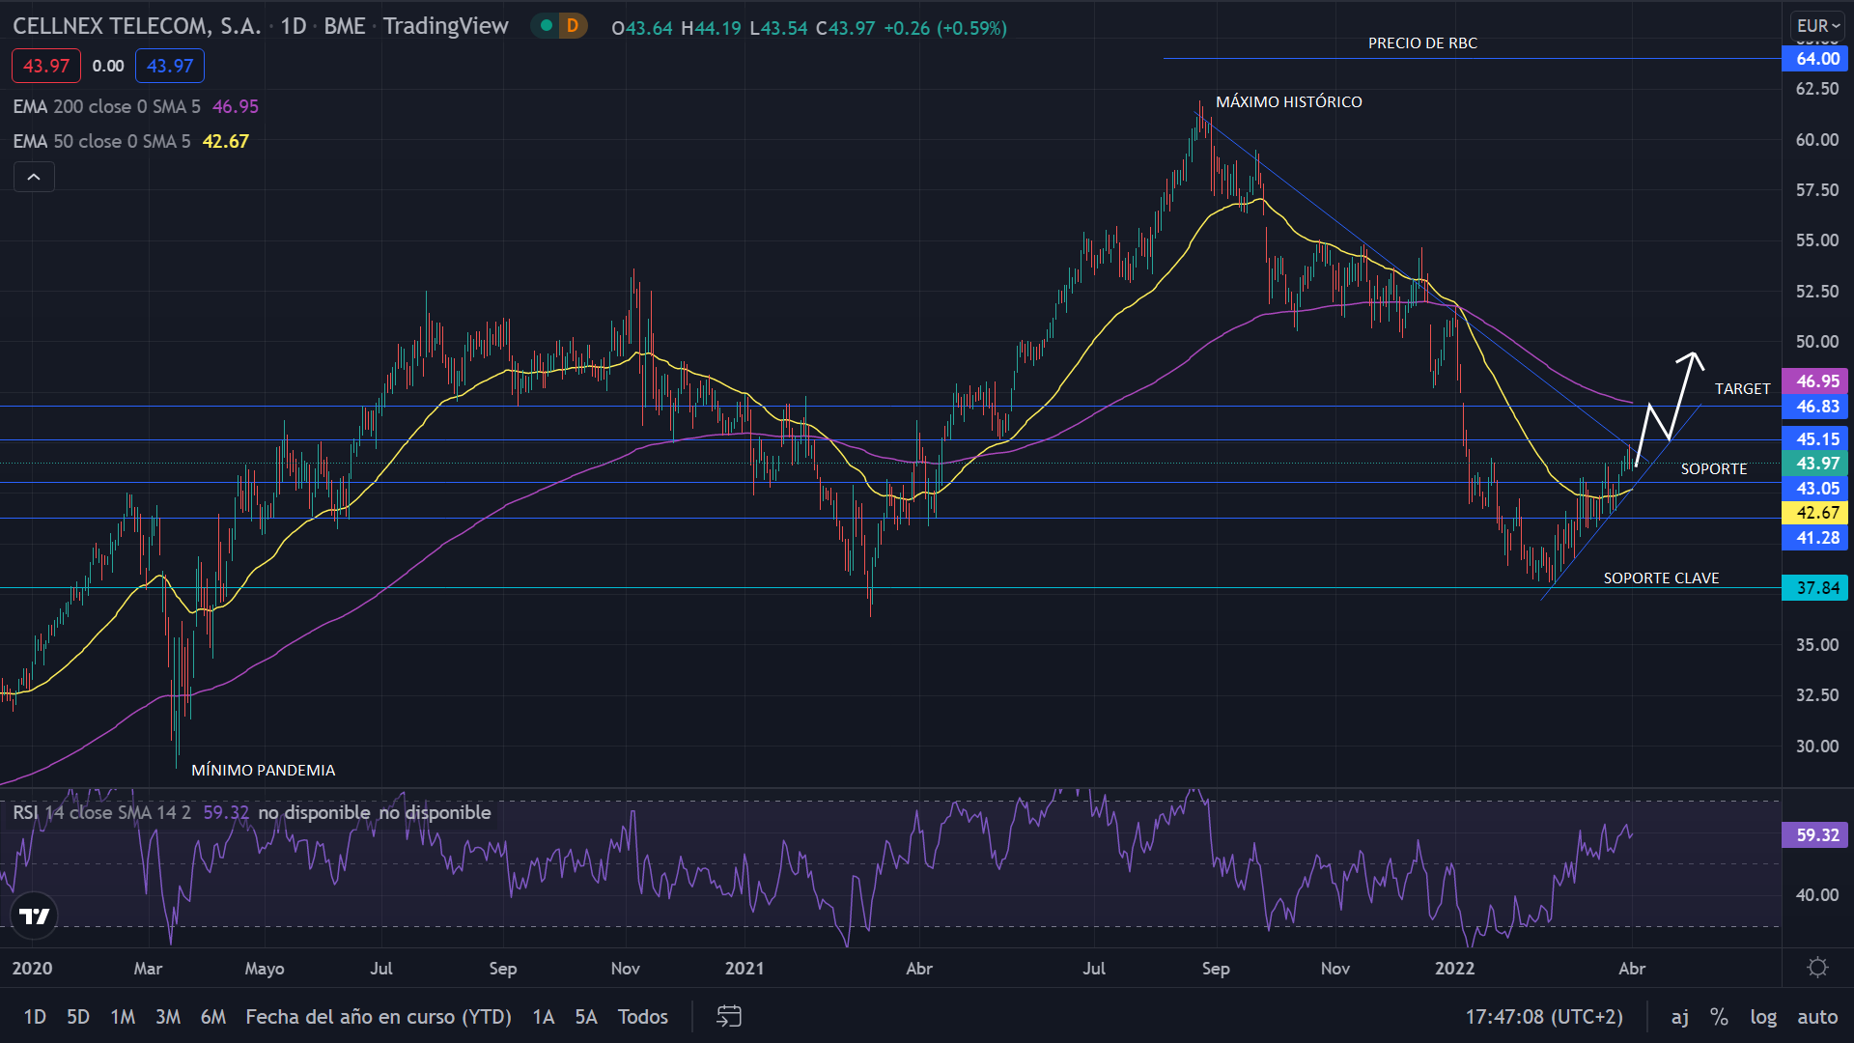Toggle log scale mode
Image resolution: width=1854 pixels, height=1043 pixels.
coord(1763,1016)
